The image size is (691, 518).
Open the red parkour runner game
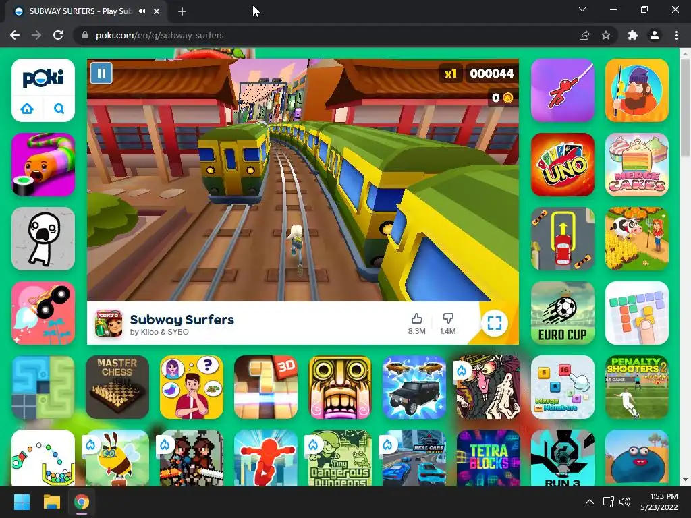point(266,458)
